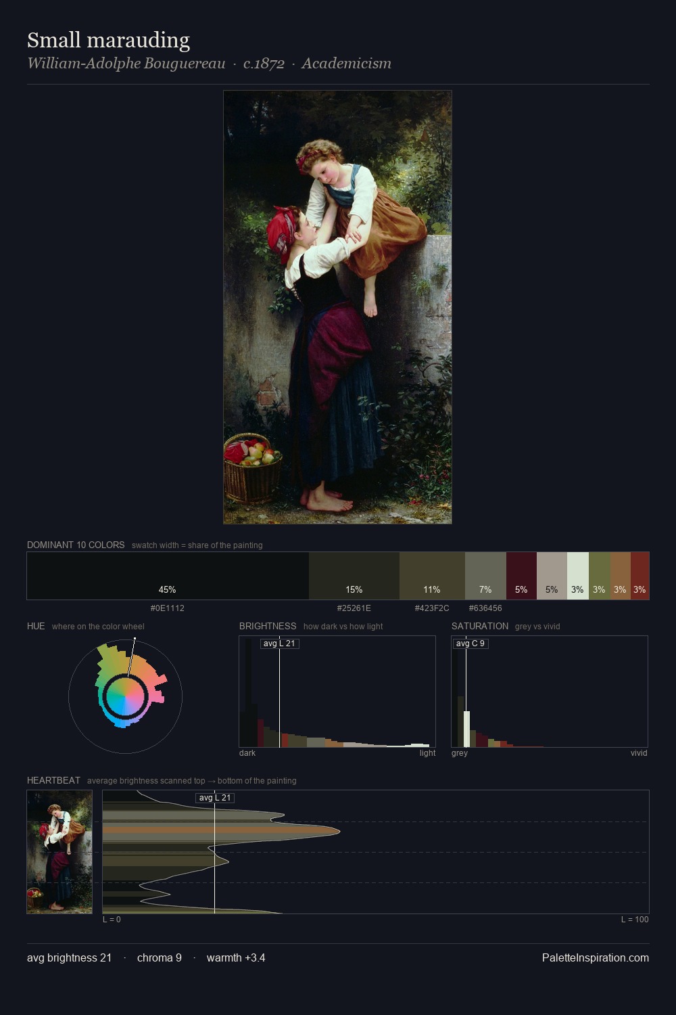Viewport: 676px width, 1015px height.
Task: Click the 'light' axis label under Brightness
Action: 427,753
